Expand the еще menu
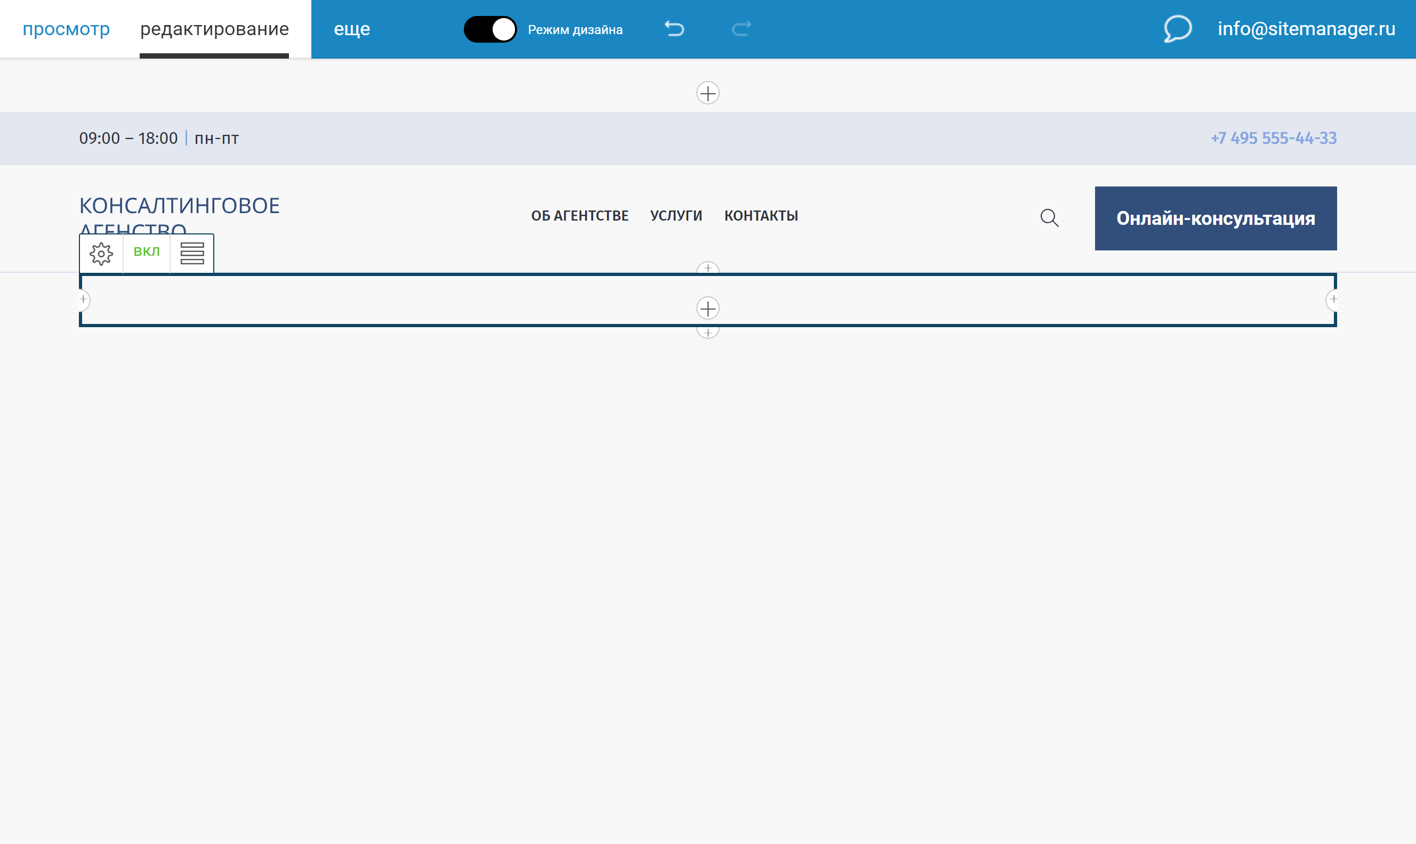Screen dimensions: 1416x844 [x=351, y=28]
